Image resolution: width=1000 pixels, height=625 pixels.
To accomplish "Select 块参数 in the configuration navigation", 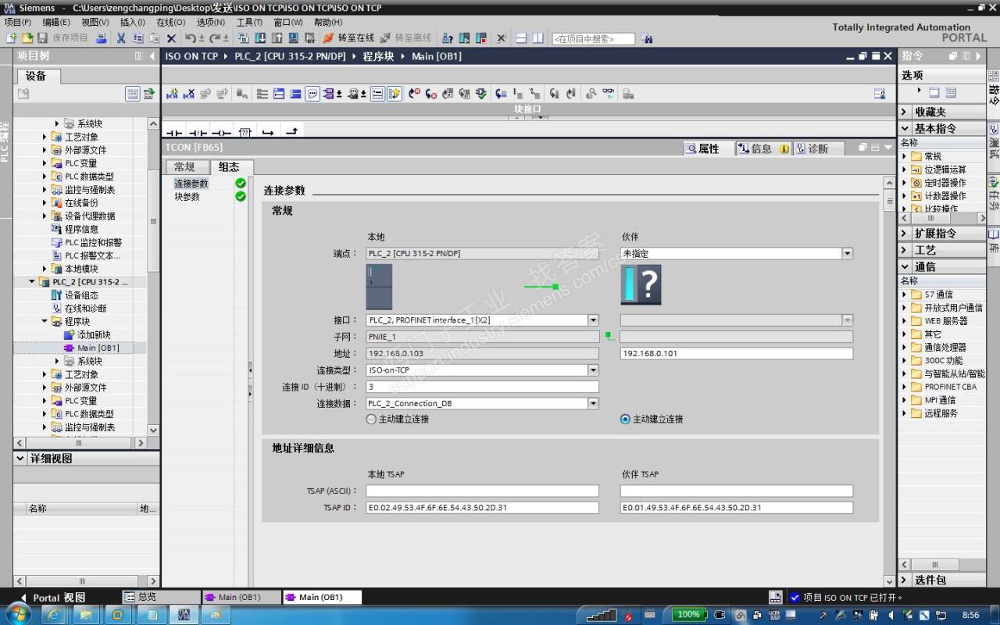I will click(x=187, y=197).
